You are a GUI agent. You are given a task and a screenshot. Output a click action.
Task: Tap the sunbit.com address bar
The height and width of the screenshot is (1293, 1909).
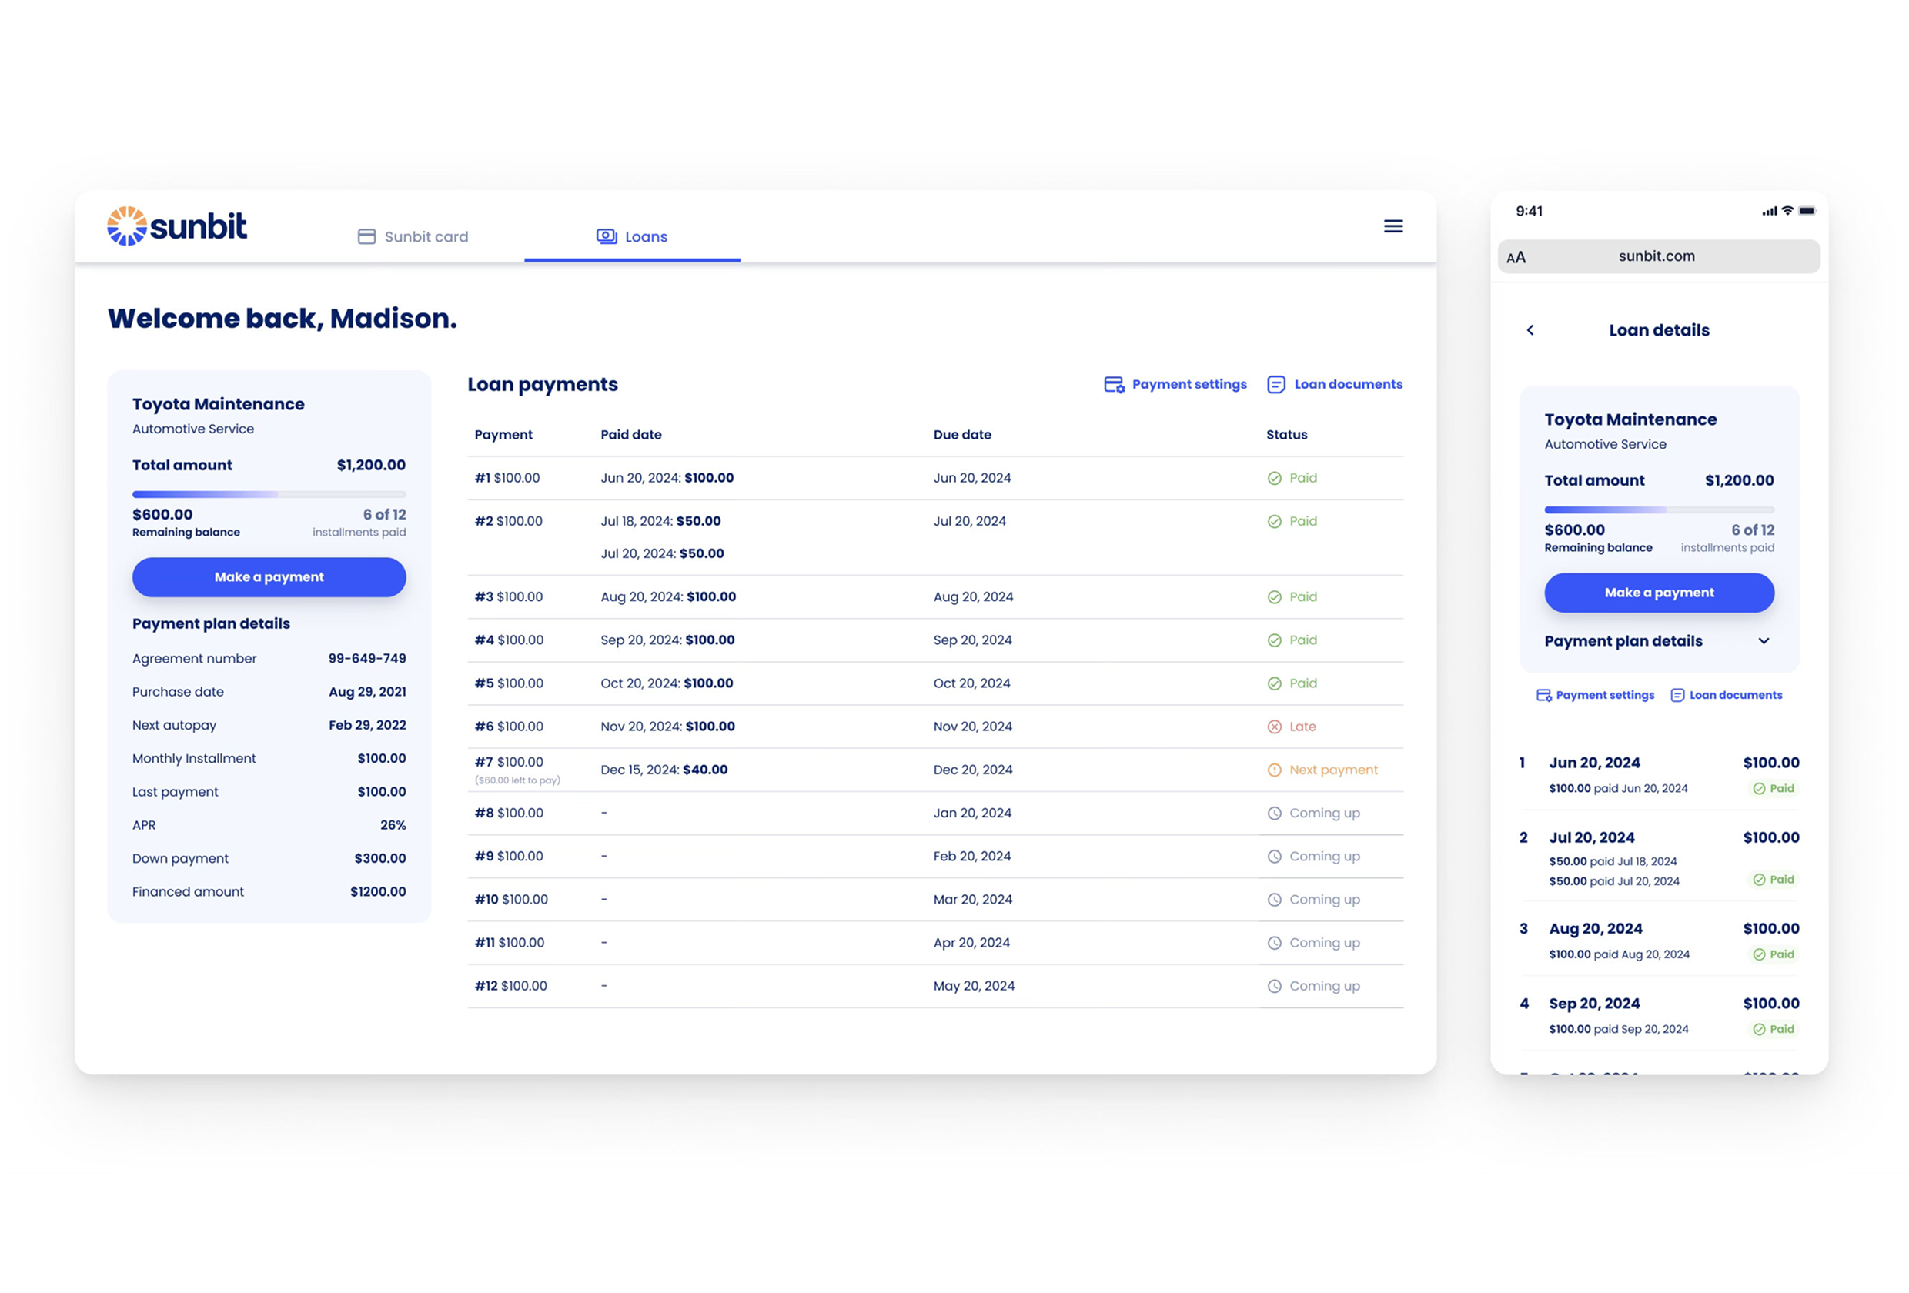click(x=1656, y=256)
